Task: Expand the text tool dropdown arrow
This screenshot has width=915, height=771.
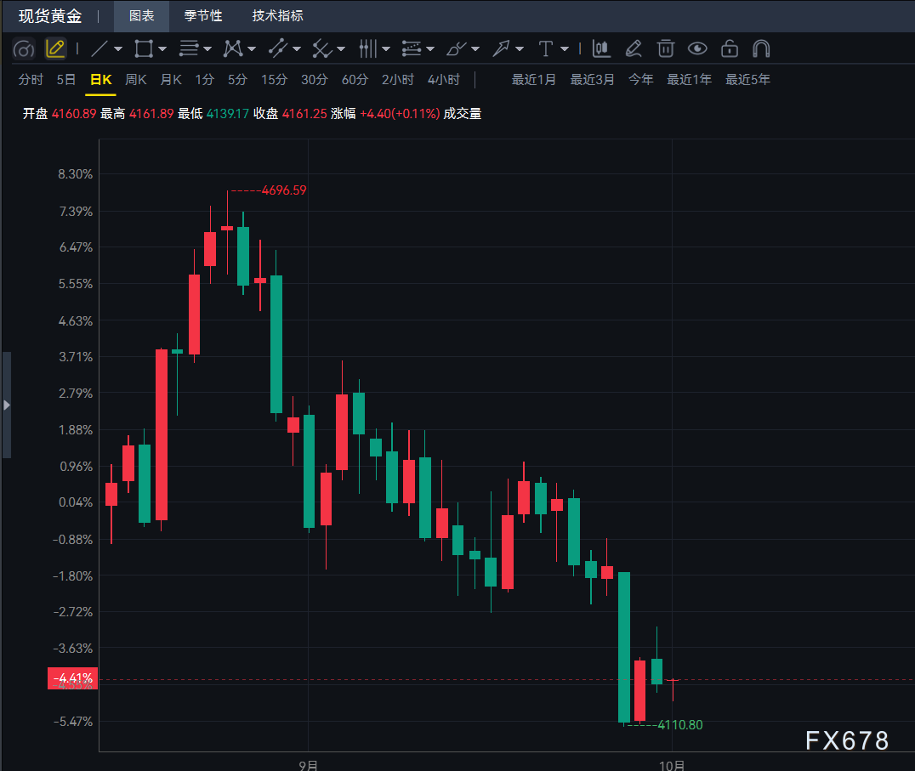Action: coord(565,49)
